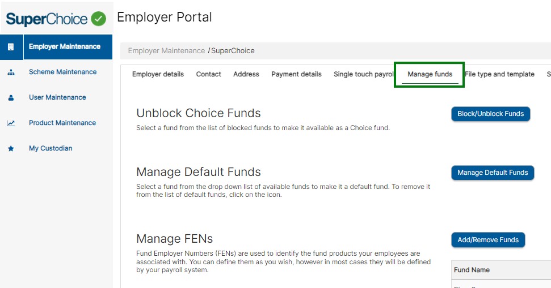This screenshot has height=288, width=551.
Task: Click the Unblock Choice Funds heading
Action: point(199,113)
